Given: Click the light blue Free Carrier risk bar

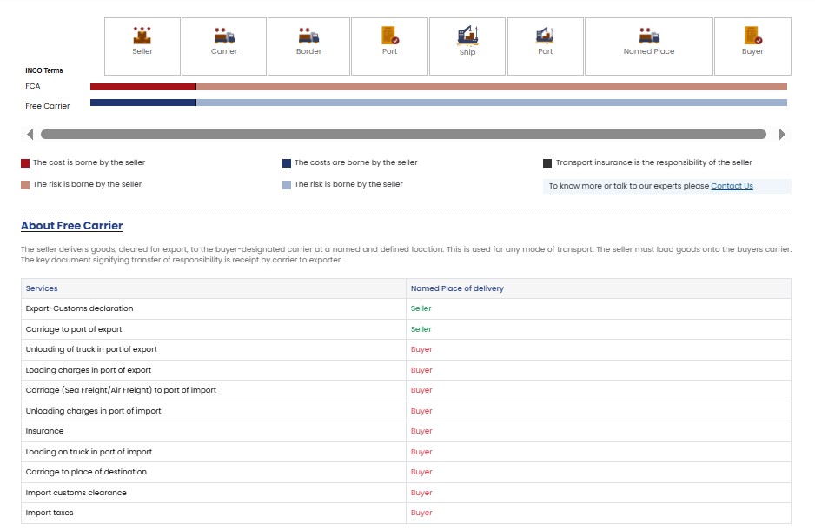Looking at the screenshot, I should click(491, 103).
